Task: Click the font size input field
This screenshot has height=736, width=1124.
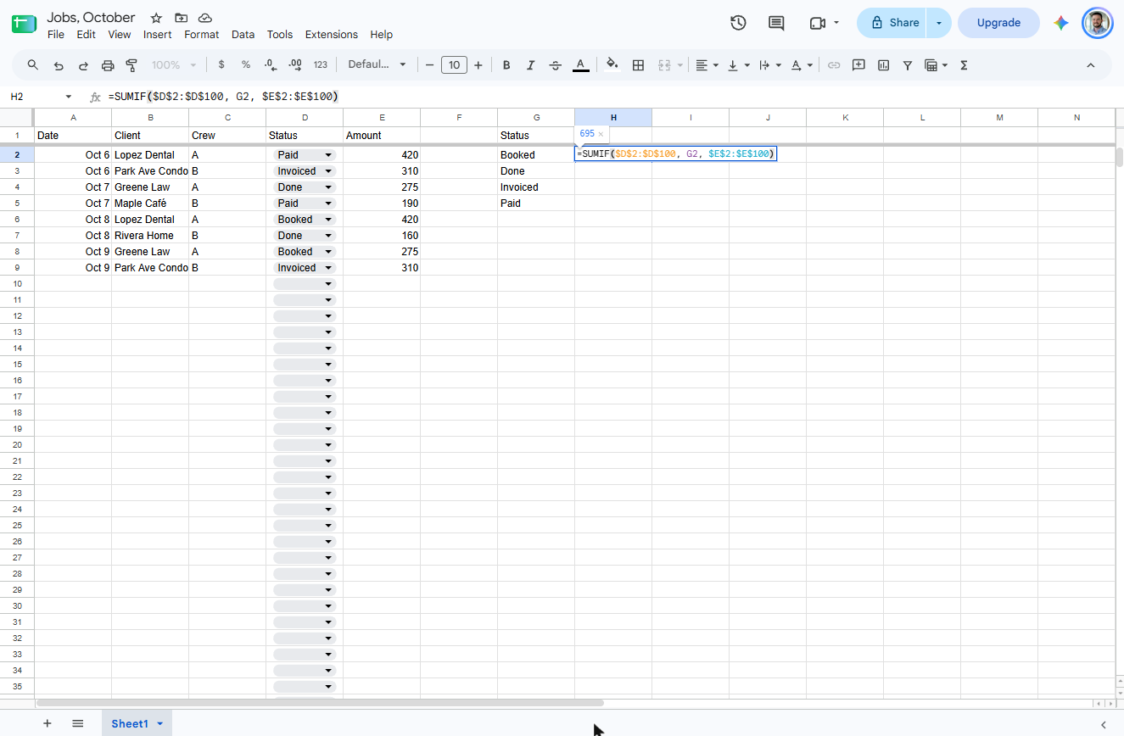Action: coord(454,65)
